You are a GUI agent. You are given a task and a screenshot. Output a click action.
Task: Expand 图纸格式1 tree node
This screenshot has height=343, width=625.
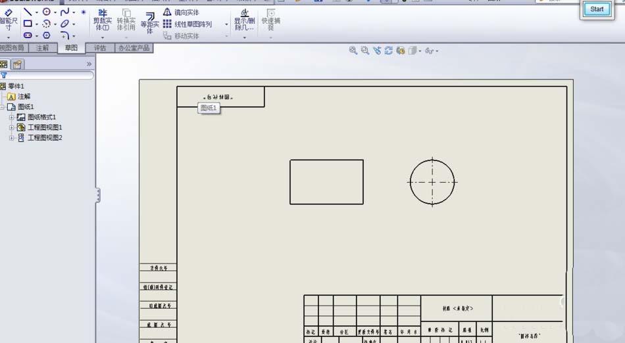[x=12, y=117]
